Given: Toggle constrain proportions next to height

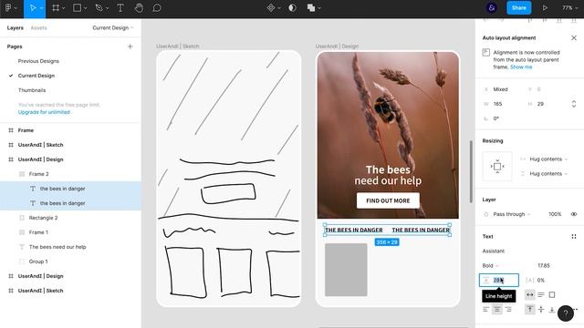Looking at the screenshot, I should [x=574, y=104].
